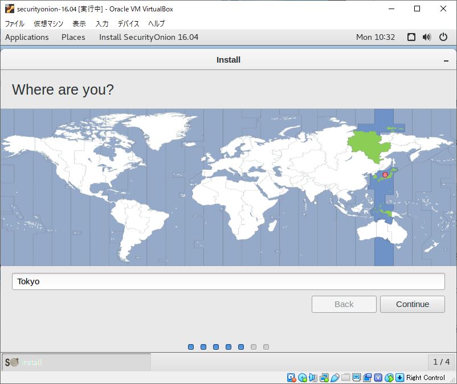This screenshot has height=384, width=457.
Task: Click the mouse integration status icon
Action: point(389,378)
